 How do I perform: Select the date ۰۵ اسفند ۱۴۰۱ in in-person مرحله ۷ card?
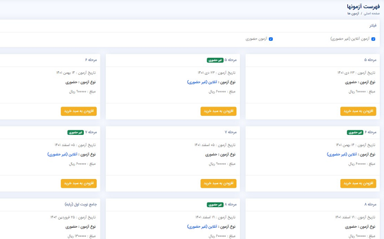(204, 145)
